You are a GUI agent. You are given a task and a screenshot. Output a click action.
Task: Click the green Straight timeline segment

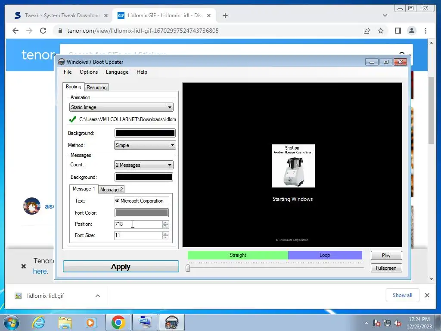pos(238,255)
